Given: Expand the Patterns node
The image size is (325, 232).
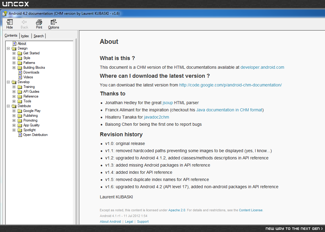Looking at the screenshot, I should 14,63.
